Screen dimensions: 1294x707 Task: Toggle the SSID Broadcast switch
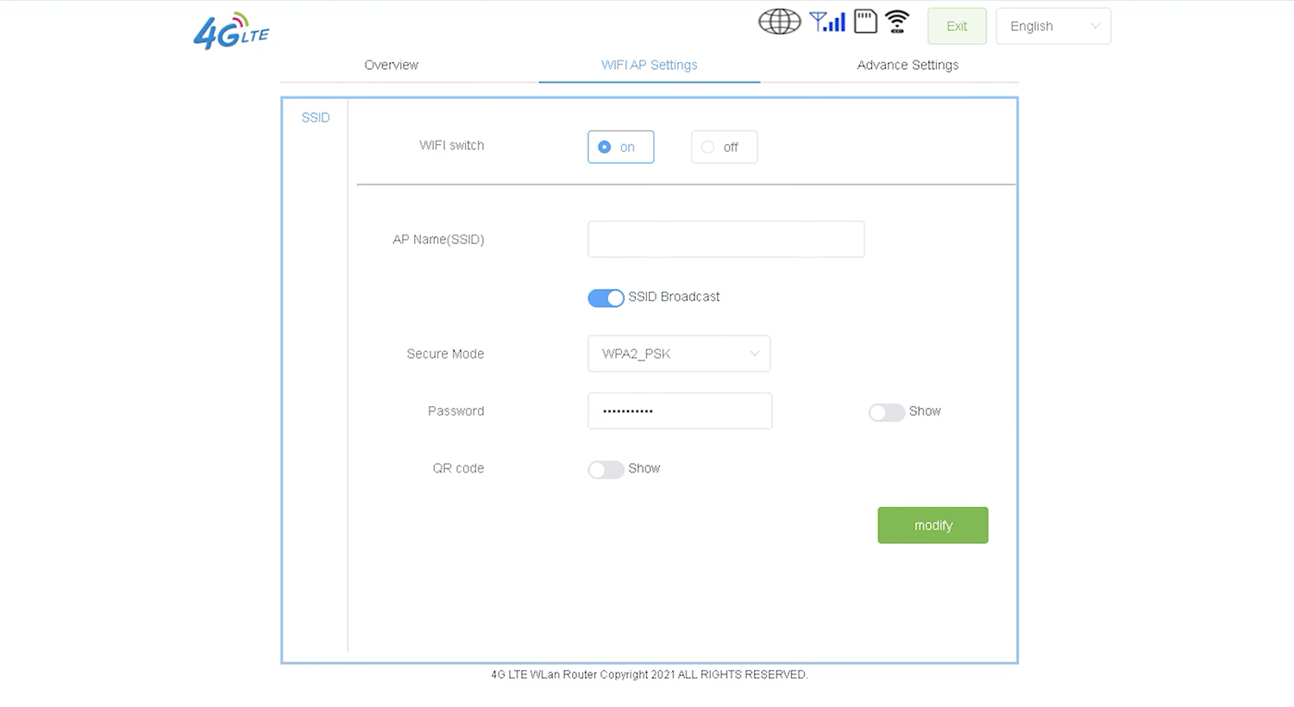click(x=606, y=297)
